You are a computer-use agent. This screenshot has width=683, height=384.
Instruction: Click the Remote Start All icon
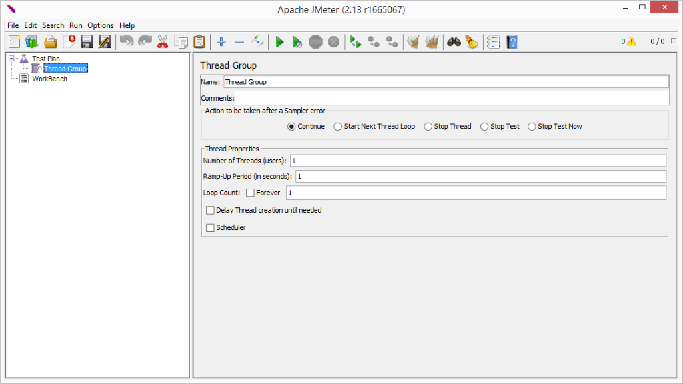coord(356,42)
